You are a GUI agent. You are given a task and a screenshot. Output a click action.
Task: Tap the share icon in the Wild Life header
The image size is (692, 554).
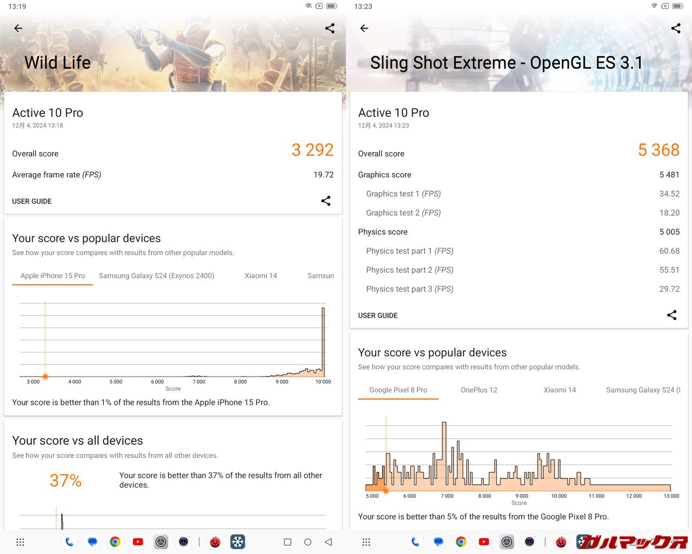pos(330,28)
